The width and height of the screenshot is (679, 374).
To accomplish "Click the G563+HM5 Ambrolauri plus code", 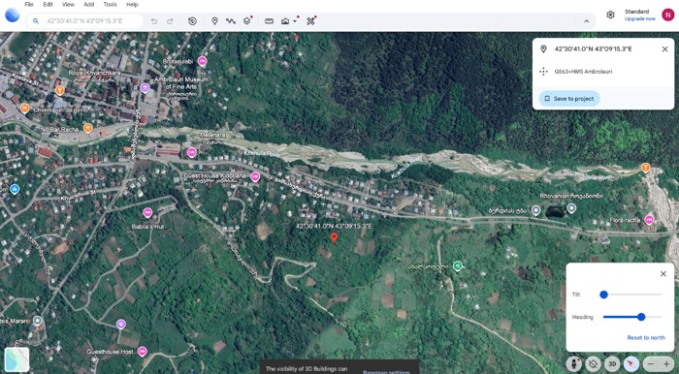I will 583,72.
